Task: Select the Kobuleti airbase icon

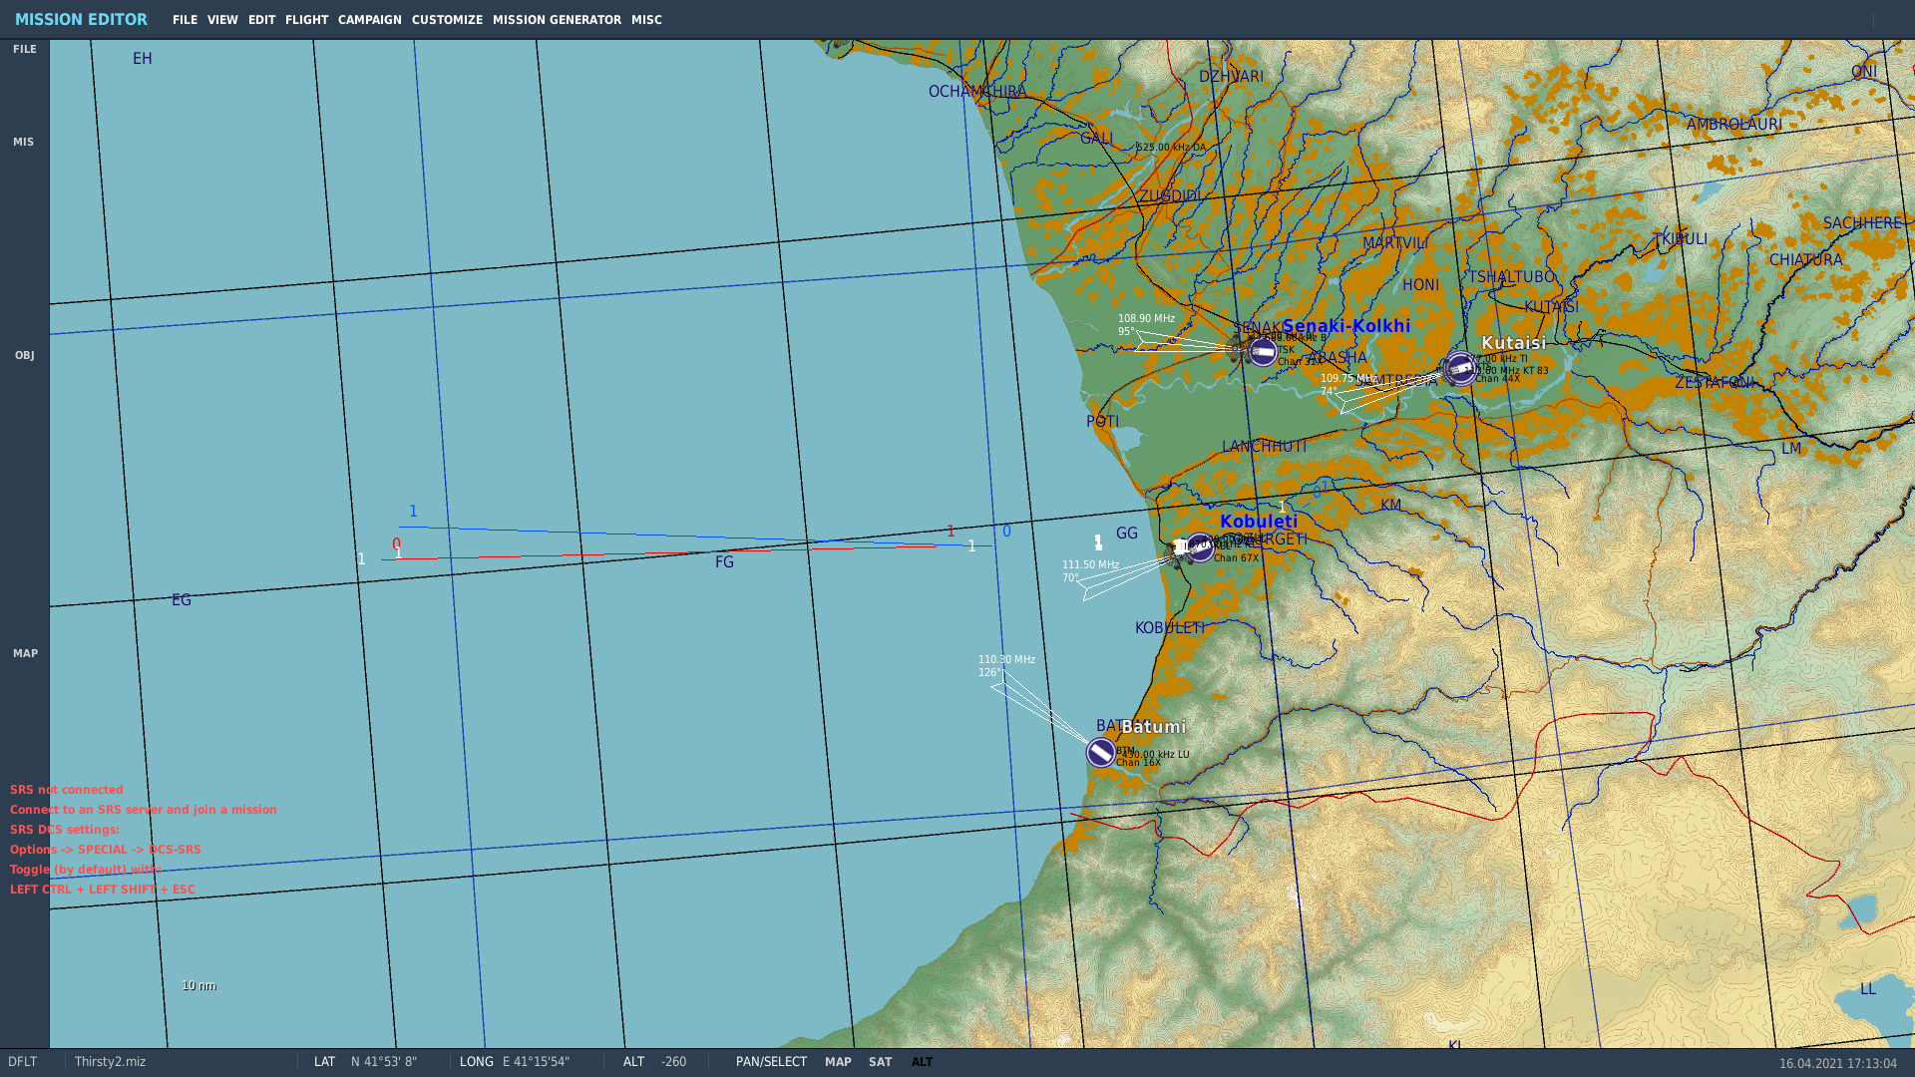Action: point(1200,546)
